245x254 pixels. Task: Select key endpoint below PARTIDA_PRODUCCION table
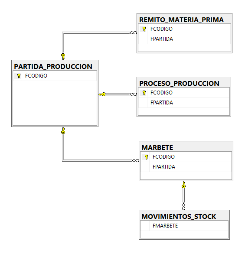pyautogui.click(x=63, y=130)
